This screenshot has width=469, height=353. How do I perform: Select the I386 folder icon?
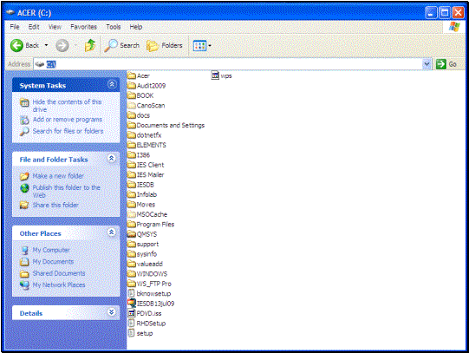132,154
